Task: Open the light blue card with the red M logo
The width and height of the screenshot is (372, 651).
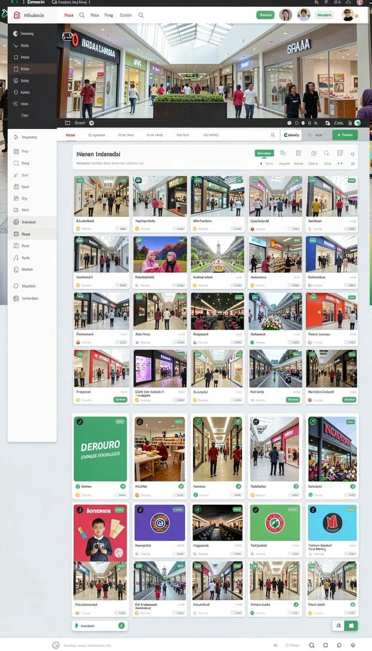Action: [x=332, y=523]
